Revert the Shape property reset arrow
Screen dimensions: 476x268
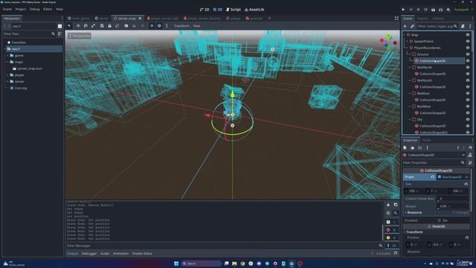(433, 177)
